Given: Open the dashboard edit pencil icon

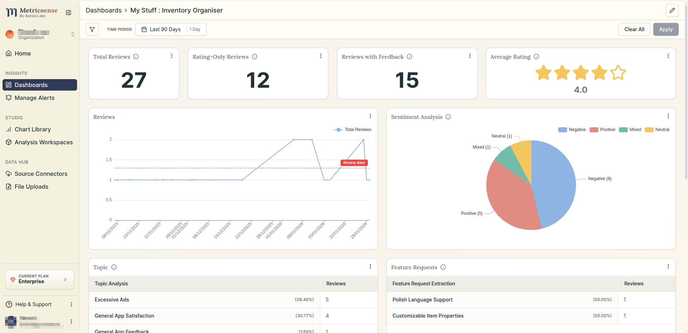Looking at the screenshot, I should pyautogui.click(x=672, y=10).
